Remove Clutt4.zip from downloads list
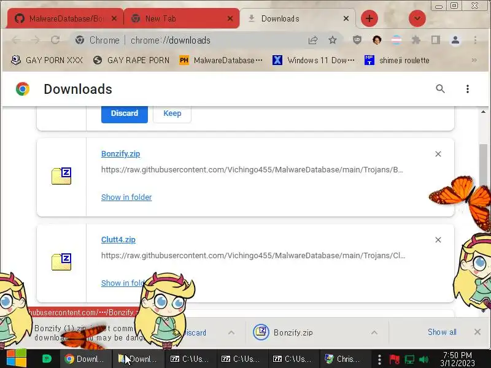 coord(438,240)
